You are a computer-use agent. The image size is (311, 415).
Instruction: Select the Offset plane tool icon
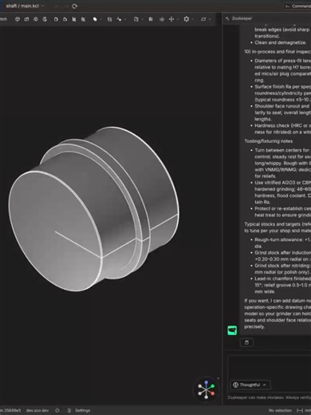point(203,19)
